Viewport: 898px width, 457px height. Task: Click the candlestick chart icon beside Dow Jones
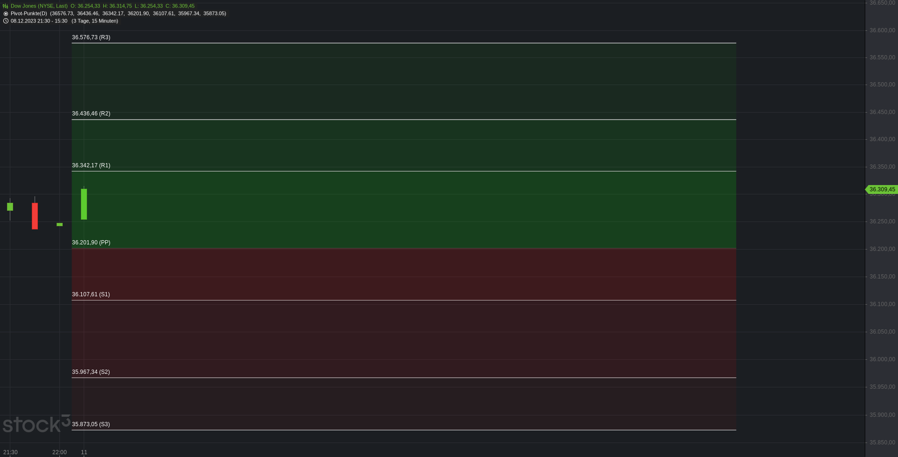pos(6,6)
